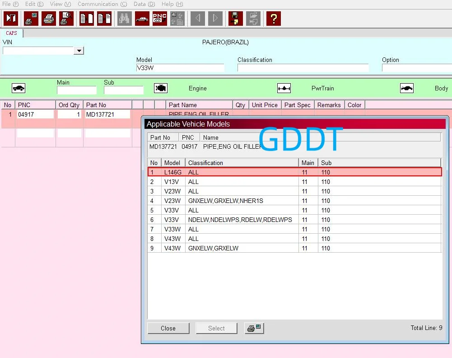This screenshot has width=452, height=358.
Task: Select row 2 model V13V
Action: click(x=294, y=182)
